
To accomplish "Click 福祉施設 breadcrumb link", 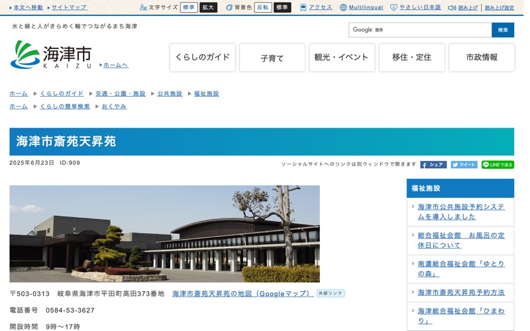I will (207, 93).
